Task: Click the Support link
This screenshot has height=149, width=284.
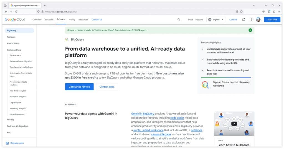Action: tap(199, 19)
